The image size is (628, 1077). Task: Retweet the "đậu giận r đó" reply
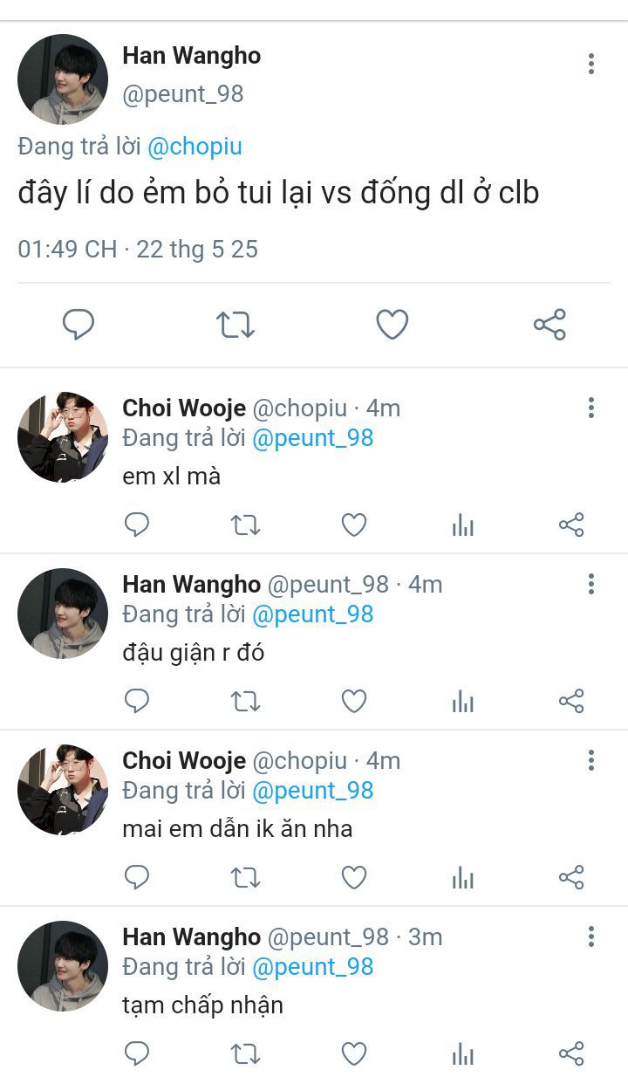click(x=245, y=701)
